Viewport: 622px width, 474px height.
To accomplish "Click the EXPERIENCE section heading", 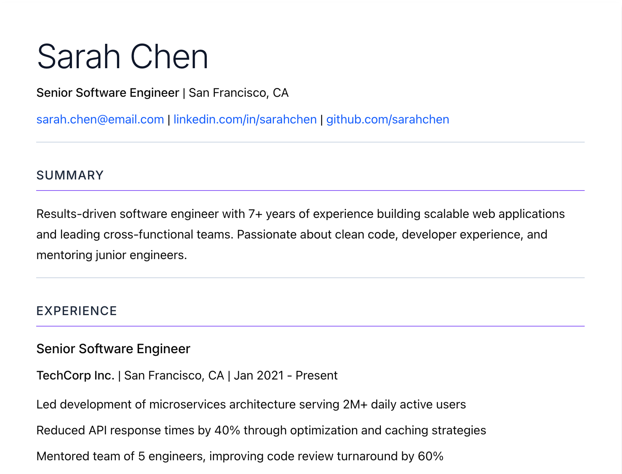I will pyautogui.click(x=76, y=311).
